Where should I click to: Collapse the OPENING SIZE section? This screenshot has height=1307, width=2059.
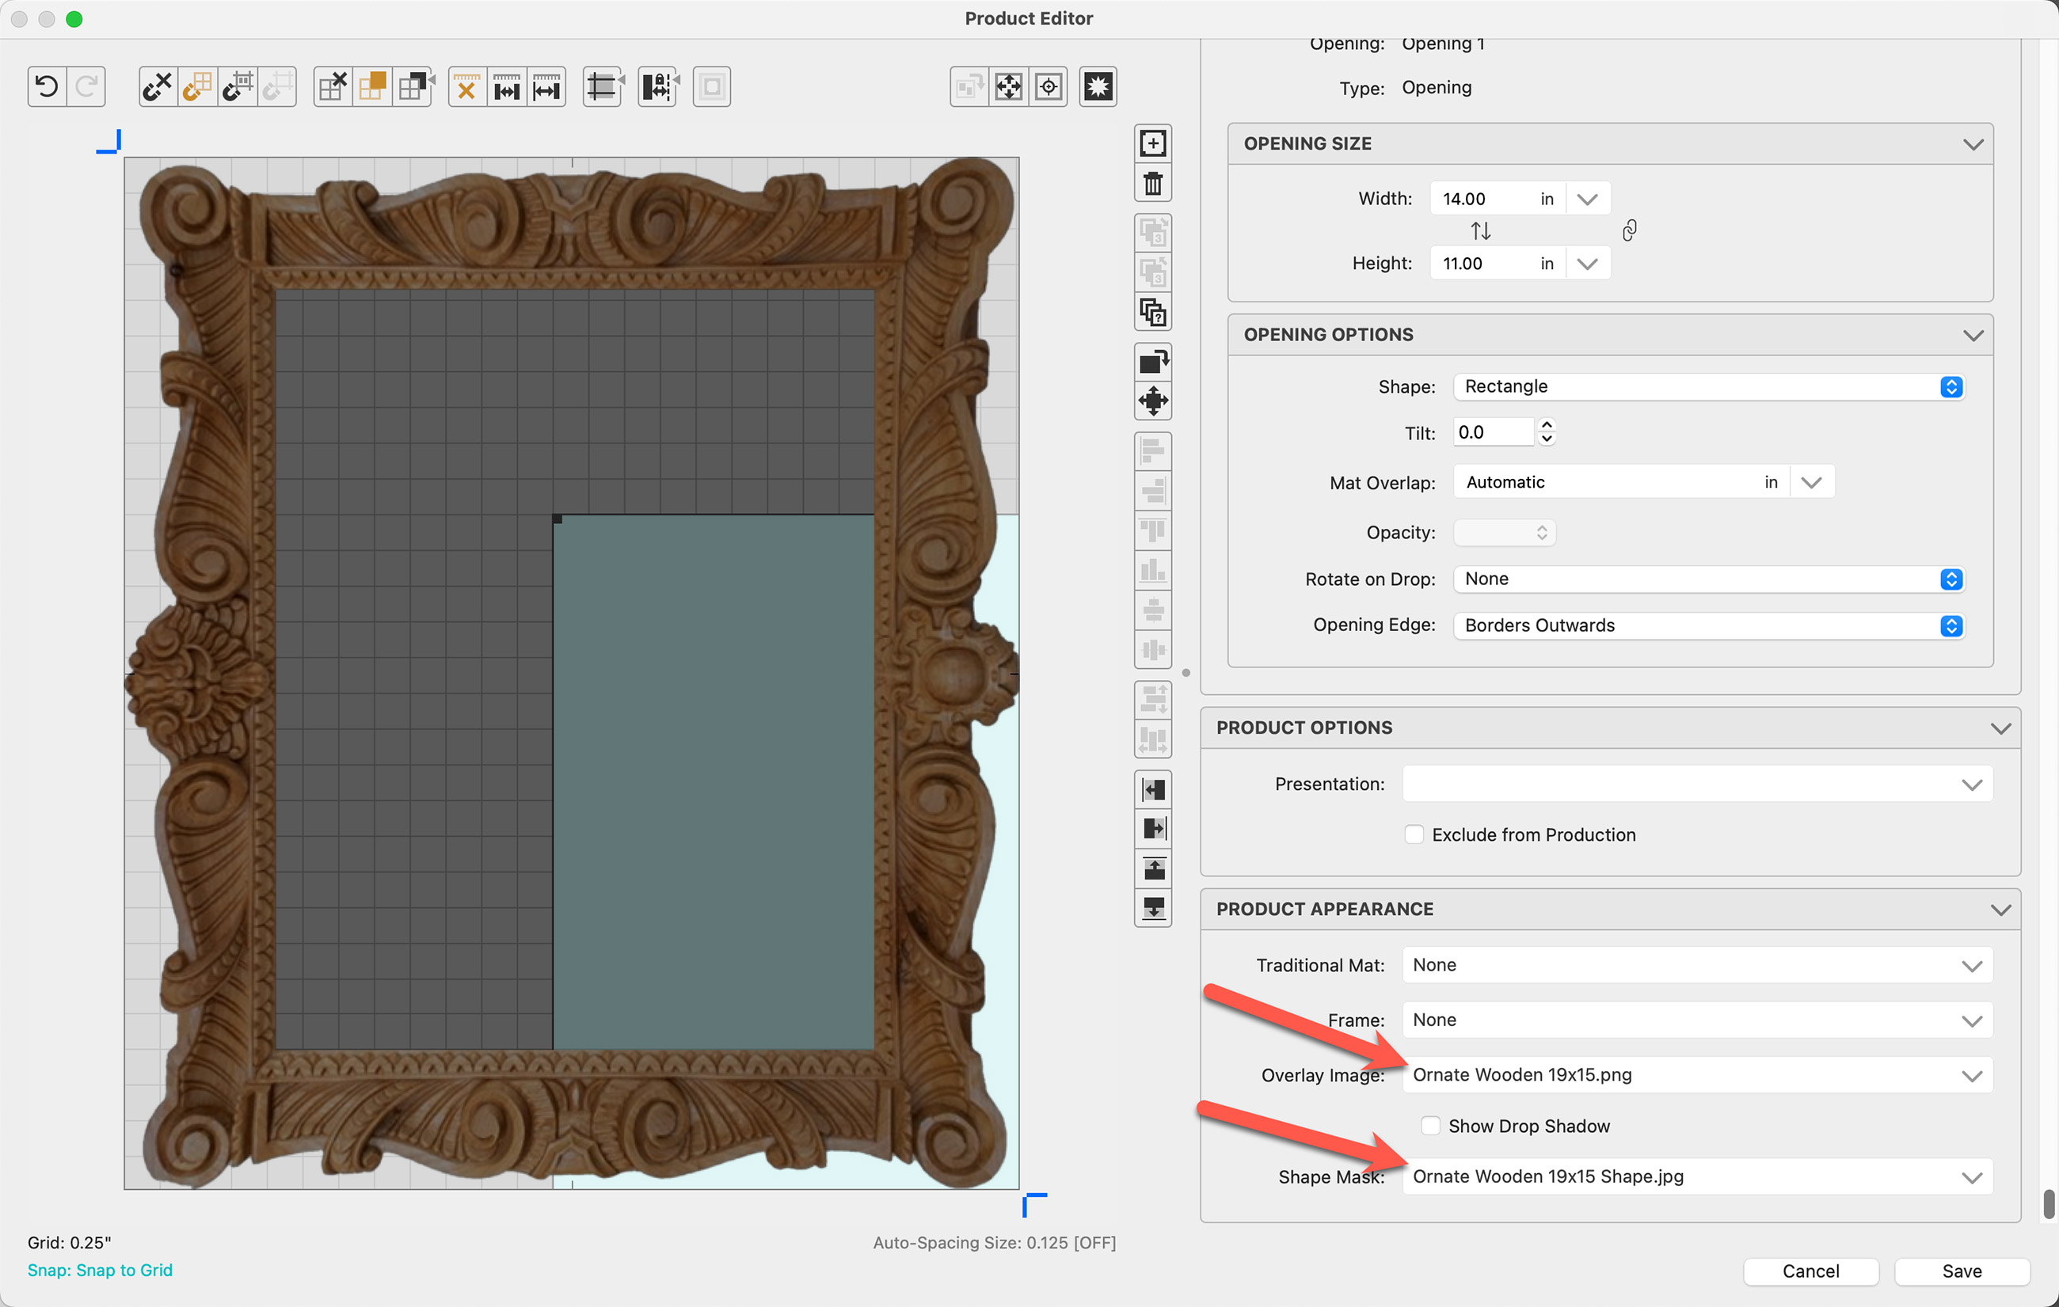coord(1973,143)
